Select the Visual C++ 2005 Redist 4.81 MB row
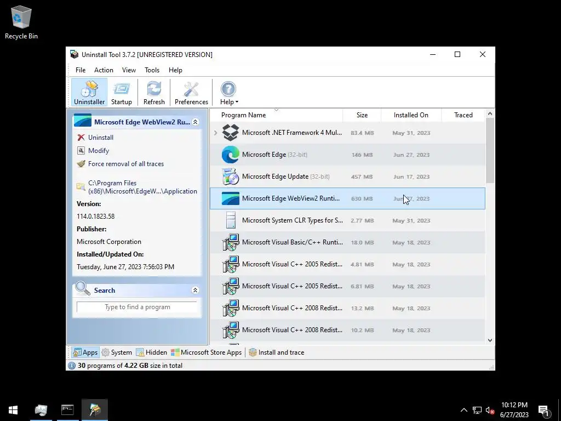Screen dimensions: 561x421 (x=347, y=264)
